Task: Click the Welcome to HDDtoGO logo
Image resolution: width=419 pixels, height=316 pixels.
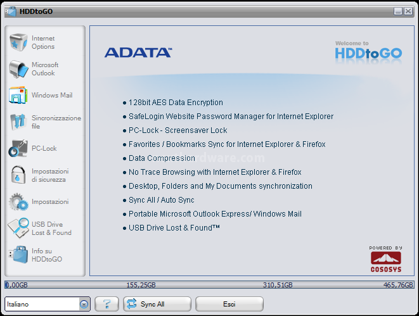Action: pyautogui.click(x=368, y=51)
